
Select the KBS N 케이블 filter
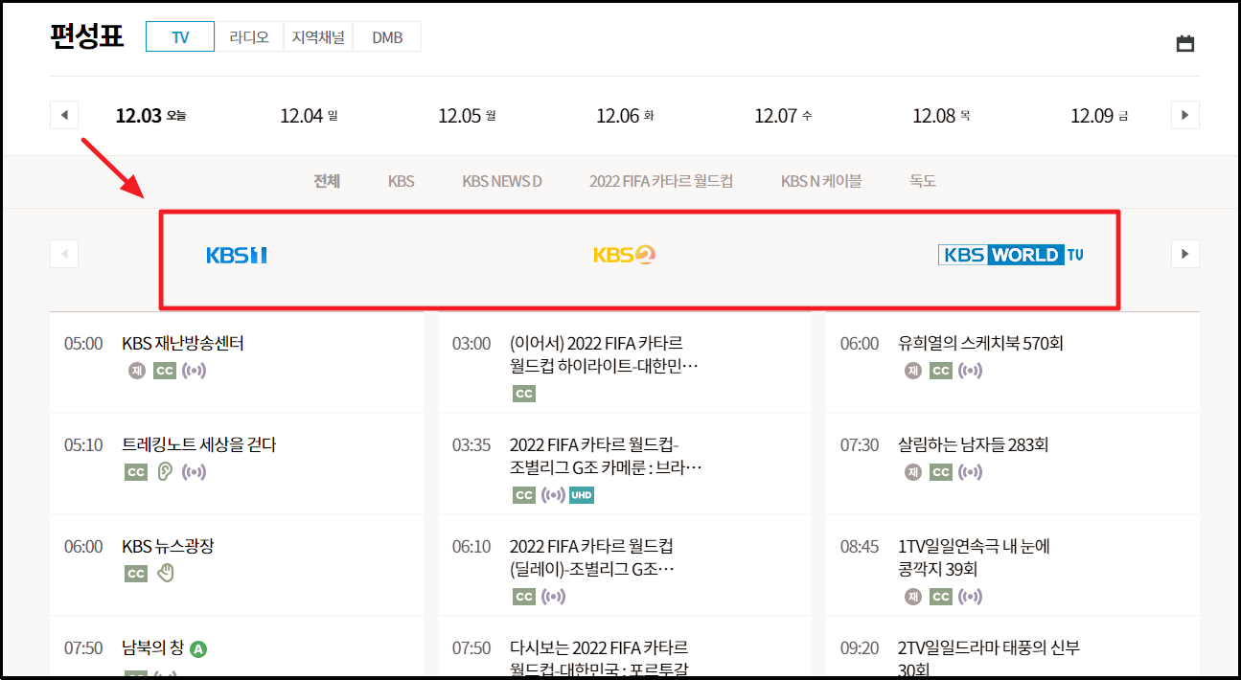(821, 181)
